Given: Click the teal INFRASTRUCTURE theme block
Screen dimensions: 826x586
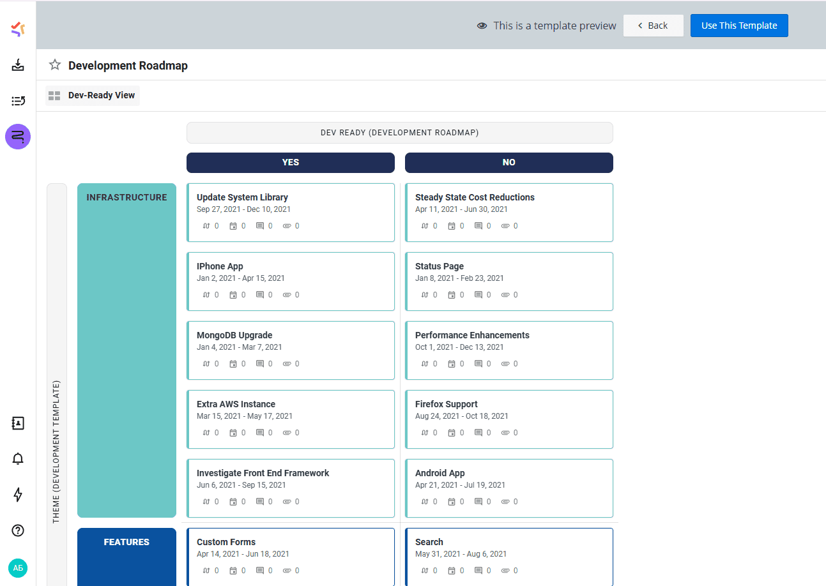Looking at the screenshot, I should click(126, 350).
